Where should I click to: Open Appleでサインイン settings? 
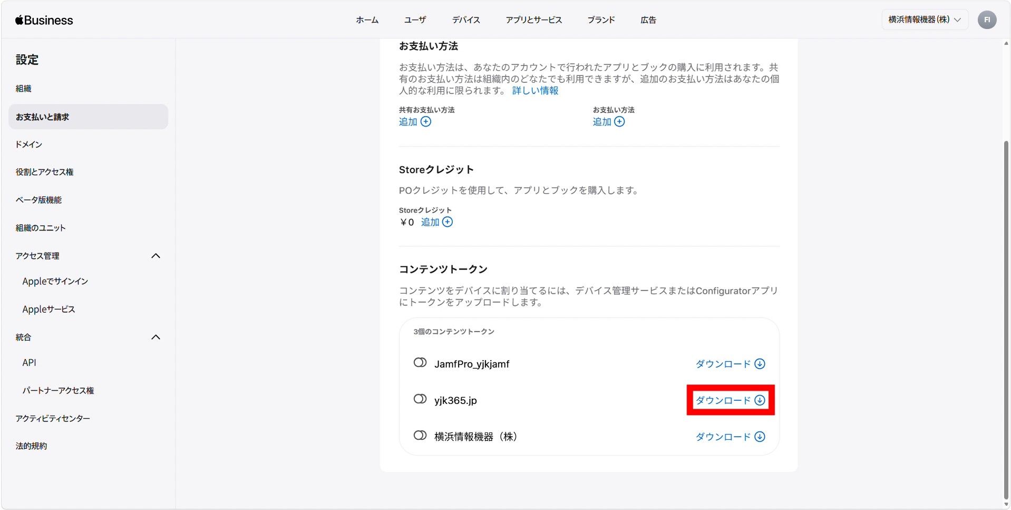[55, 282]
